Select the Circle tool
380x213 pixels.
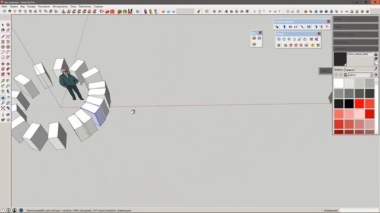coord(2,47)
